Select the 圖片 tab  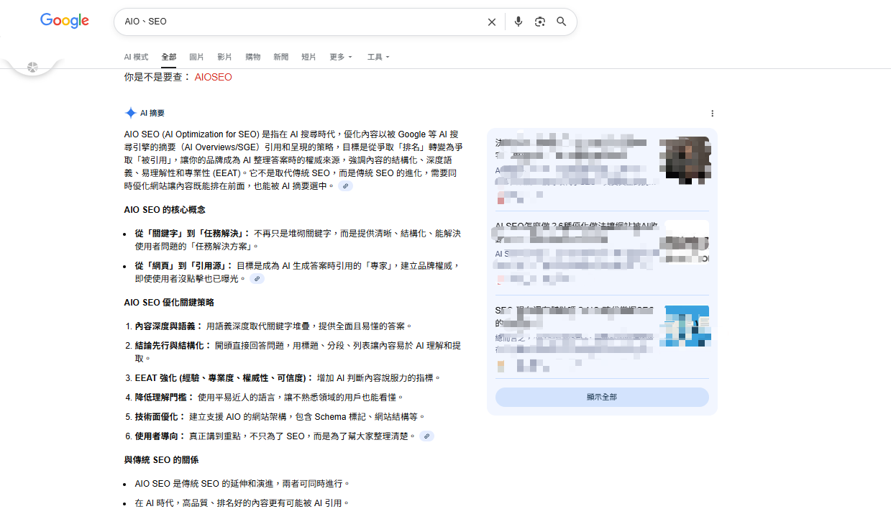196,57
